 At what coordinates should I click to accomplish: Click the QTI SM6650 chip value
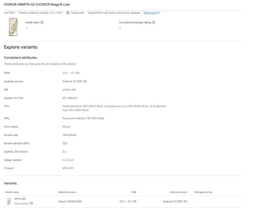tap(70, 98)
